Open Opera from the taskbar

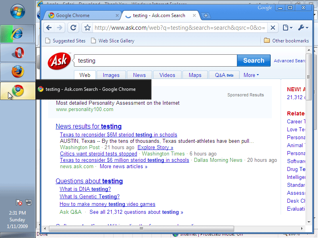pos(17,52)
